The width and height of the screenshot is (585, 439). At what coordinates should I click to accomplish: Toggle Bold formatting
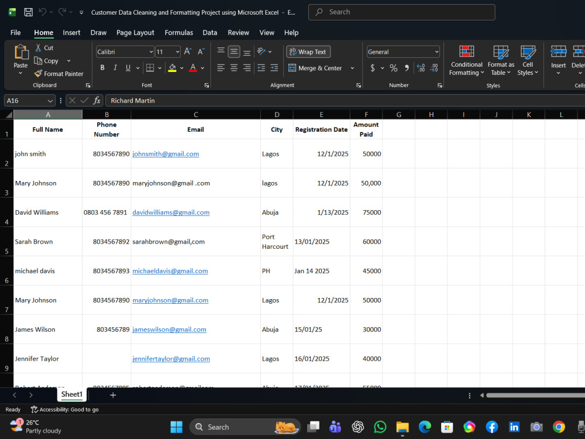102,68
